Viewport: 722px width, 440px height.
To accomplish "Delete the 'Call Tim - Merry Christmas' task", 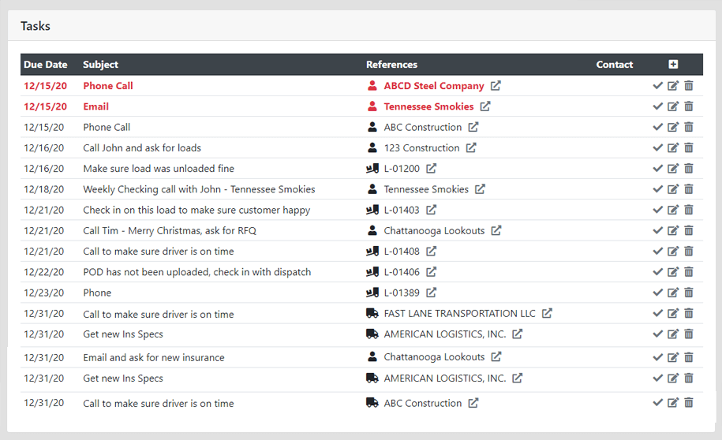I will tap(689, 230).
